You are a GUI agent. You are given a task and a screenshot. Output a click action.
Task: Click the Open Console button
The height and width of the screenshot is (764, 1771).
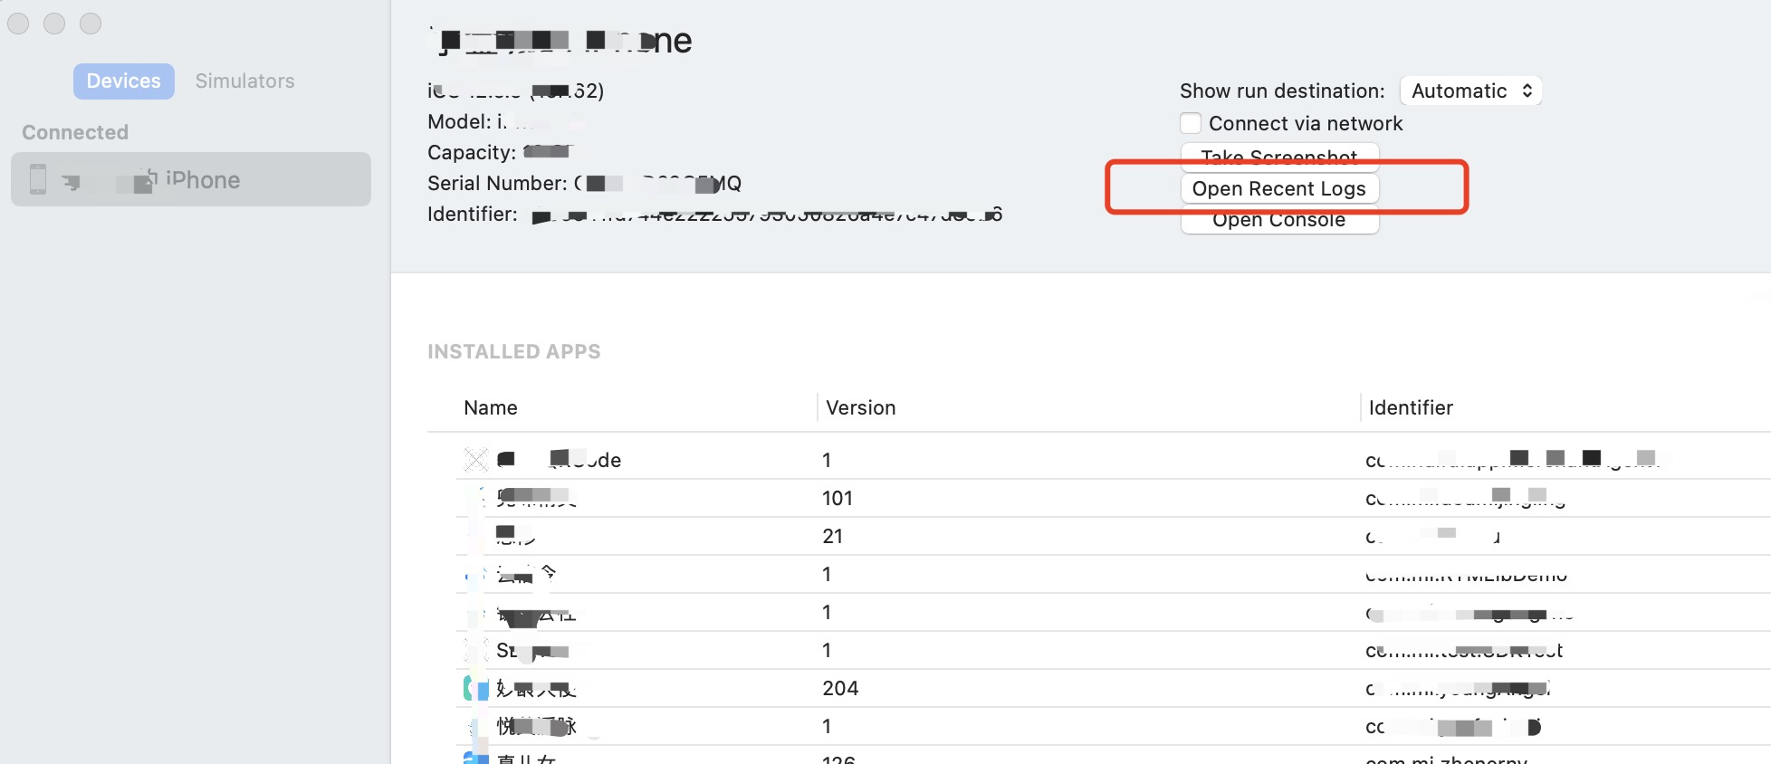point(1279,220)
